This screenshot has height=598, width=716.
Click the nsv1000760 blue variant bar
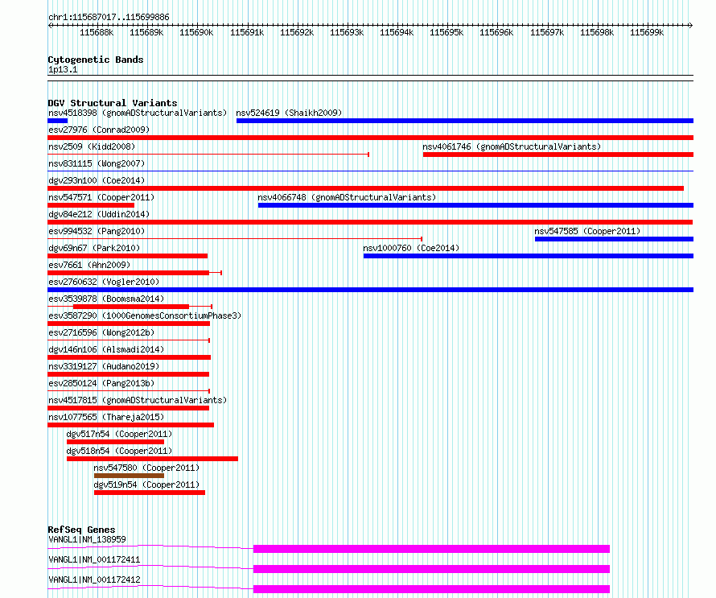point(529,256)
